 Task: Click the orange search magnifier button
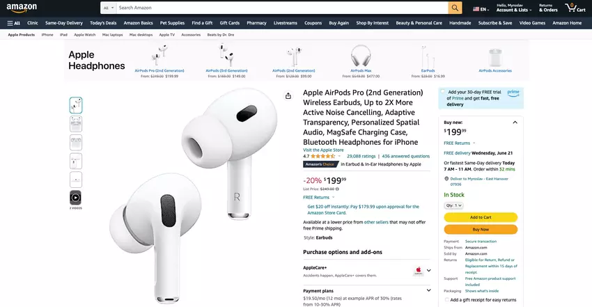tap(455, 8)
